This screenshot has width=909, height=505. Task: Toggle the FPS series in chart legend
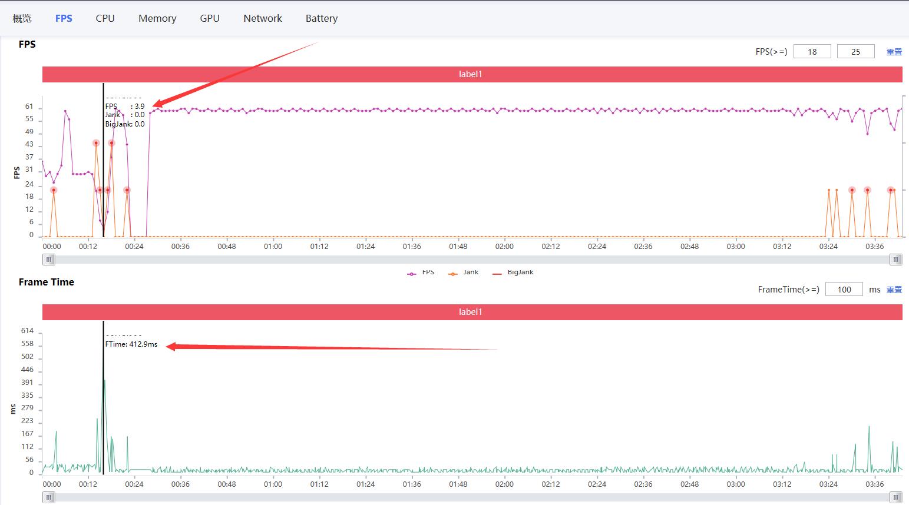[421, 273]
